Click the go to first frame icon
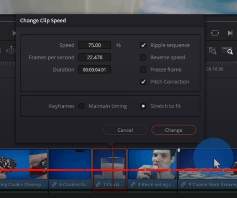This screenshot has height=198, width=237. 14,33
